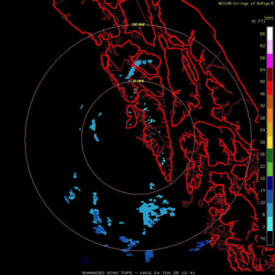Pick the dark orange legend swatch

click(x=270, y=102)
